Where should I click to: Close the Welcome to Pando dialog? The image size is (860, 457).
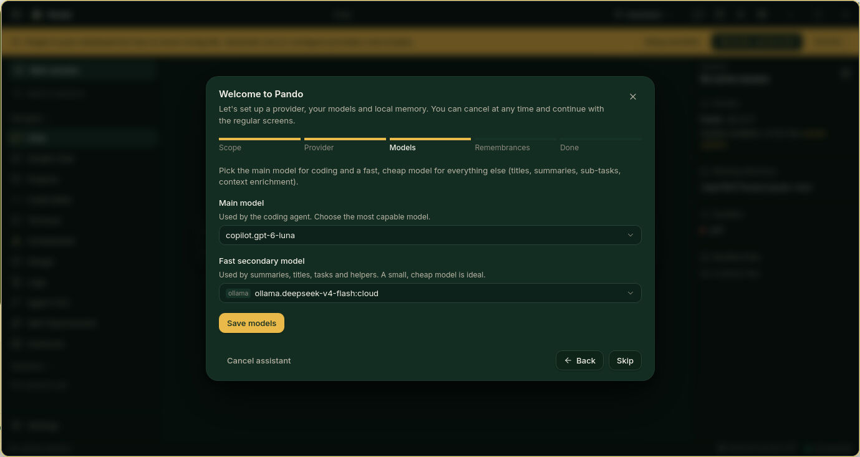[x=633, y=97]
